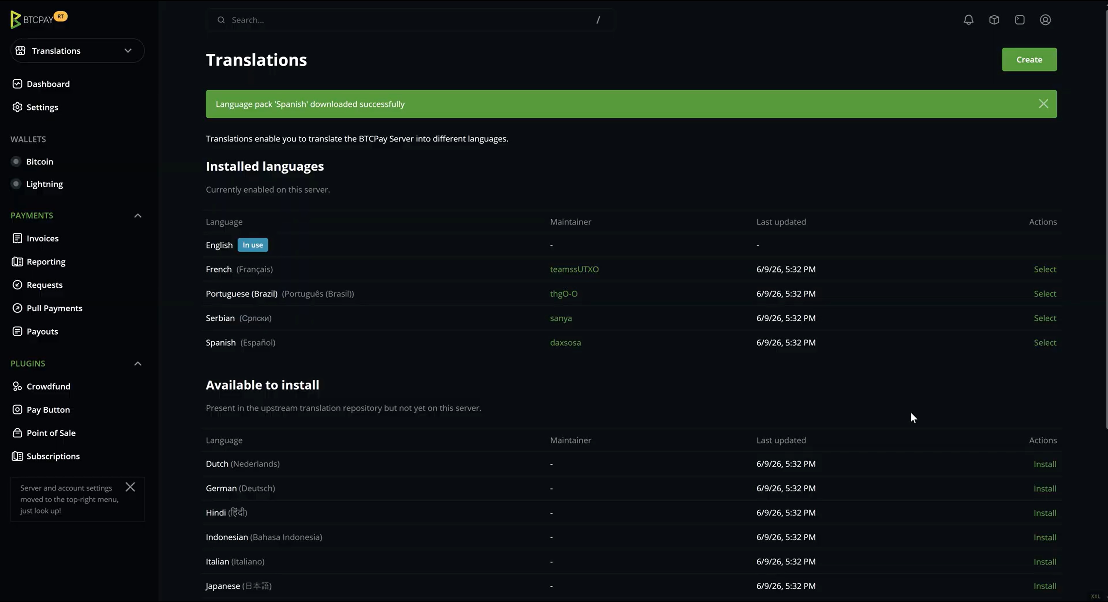Open maintainer sanya link
1108x602 pixels.
[x=561, y=318]
